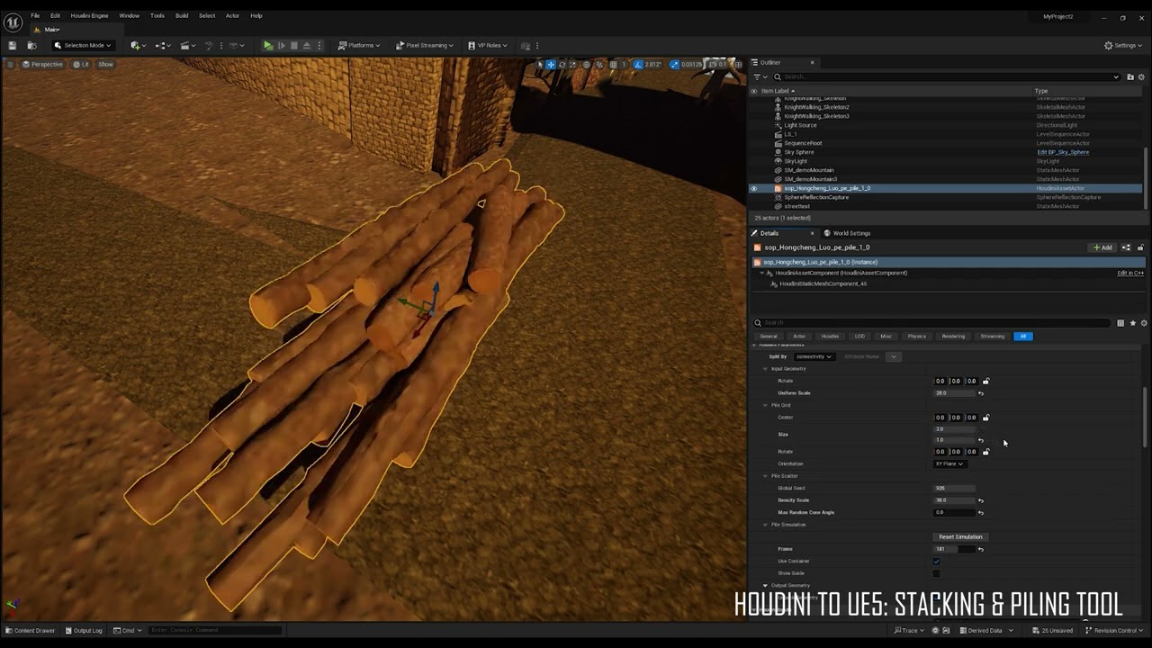
Task: Click the Density Scale value field
Action: pos(954,500)
